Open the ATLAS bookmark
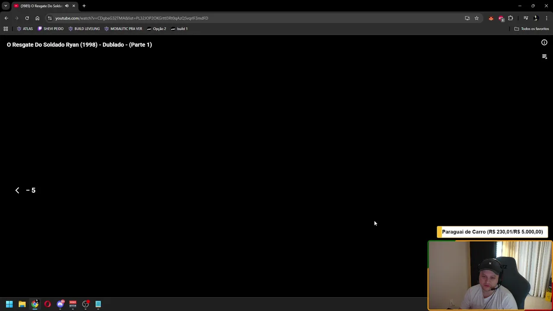The width and height of the screenshot is (553, 311). click(25, 29)
